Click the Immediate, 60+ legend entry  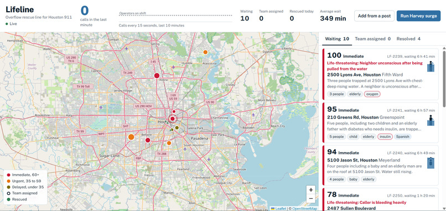tap(23, 175)
